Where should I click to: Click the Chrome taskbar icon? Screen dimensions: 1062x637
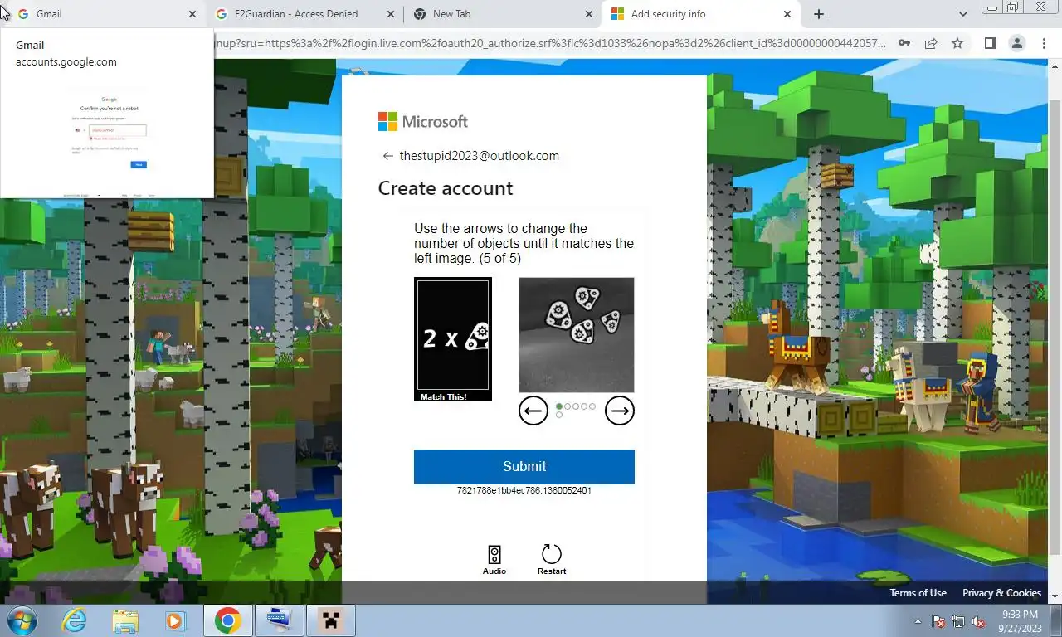click(227, 620)
